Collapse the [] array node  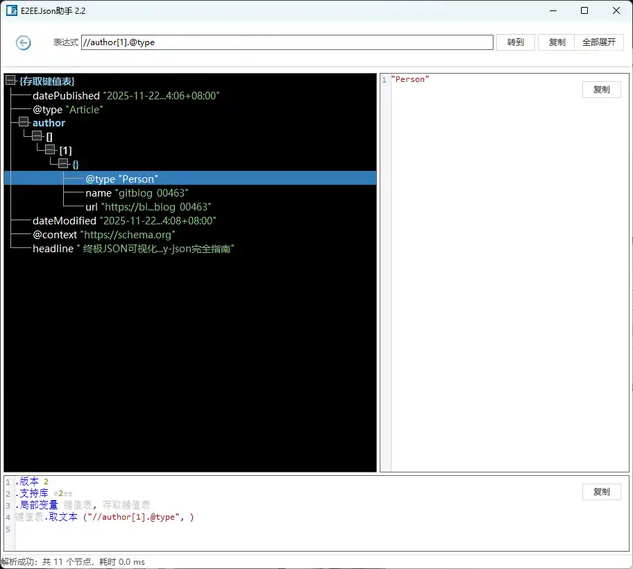tap(37, 135)
